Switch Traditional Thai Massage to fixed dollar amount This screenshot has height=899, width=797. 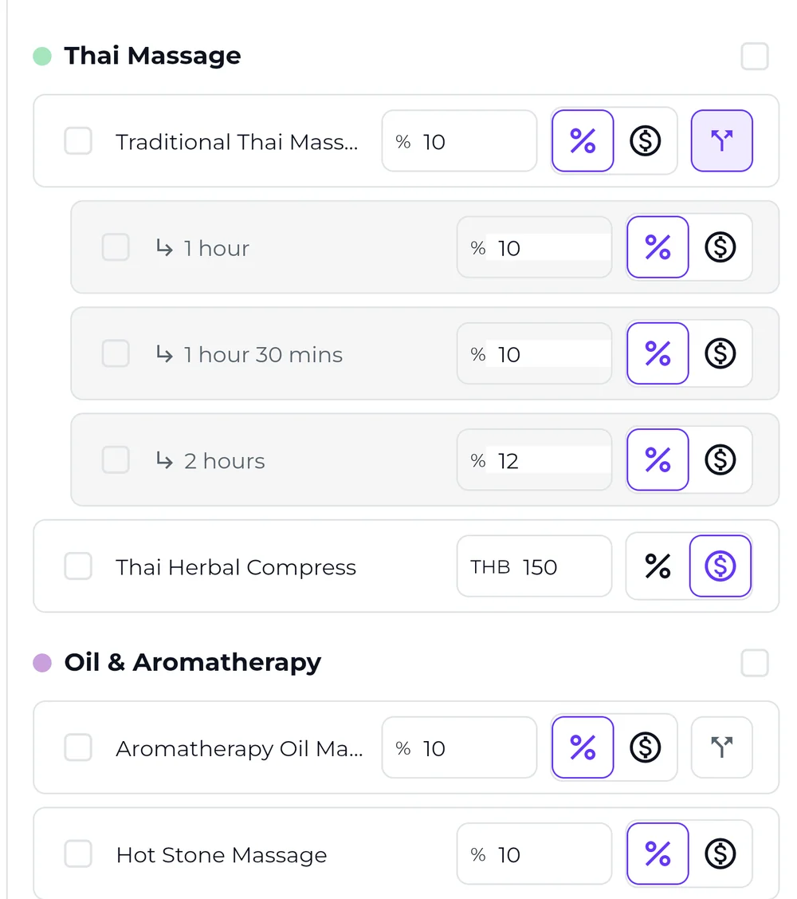click(x=645, y=141)
